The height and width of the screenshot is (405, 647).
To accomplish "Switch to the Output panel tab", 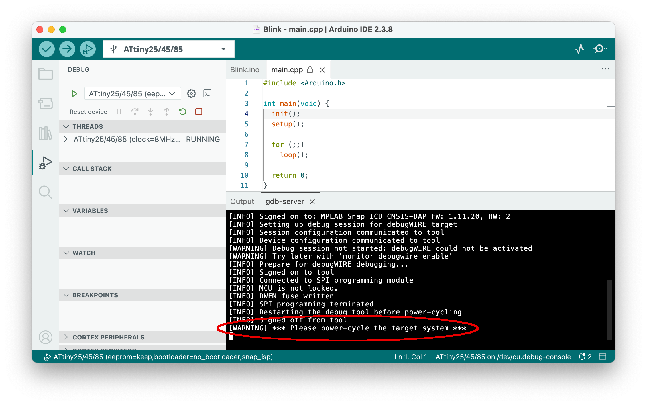I will point(242,201).
